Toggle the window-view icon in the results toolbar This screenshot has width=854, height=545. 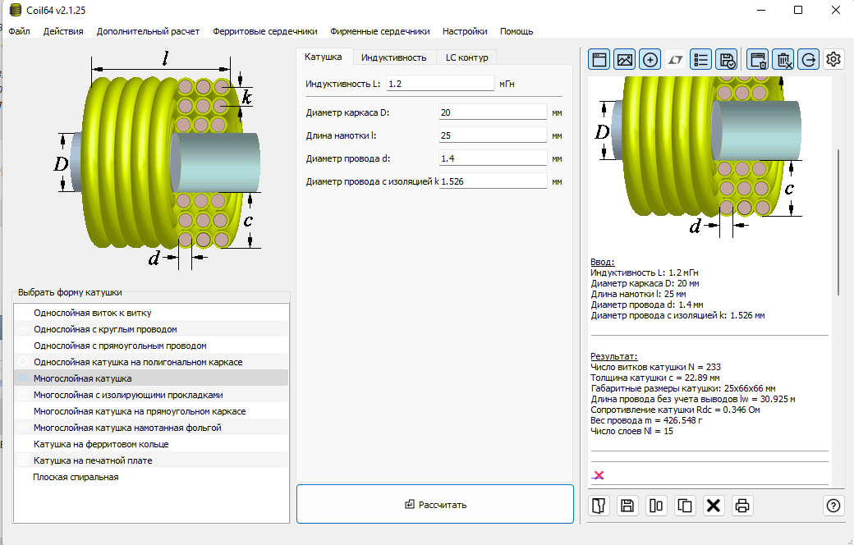[x=599, y=59]
